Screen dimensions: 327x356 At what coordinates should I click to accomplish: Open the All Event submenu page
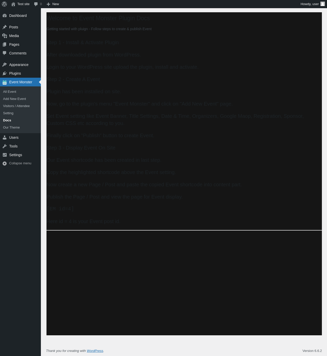pos(20,92)
